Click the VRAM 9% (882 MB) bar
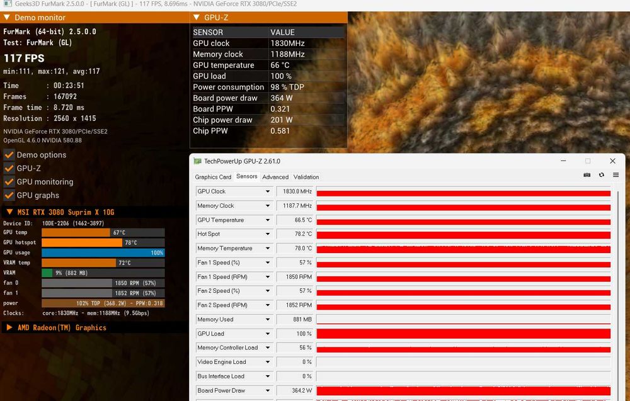The width and height of the screenshot is (630, 401). pyautogui.click(x=103, y=273)
